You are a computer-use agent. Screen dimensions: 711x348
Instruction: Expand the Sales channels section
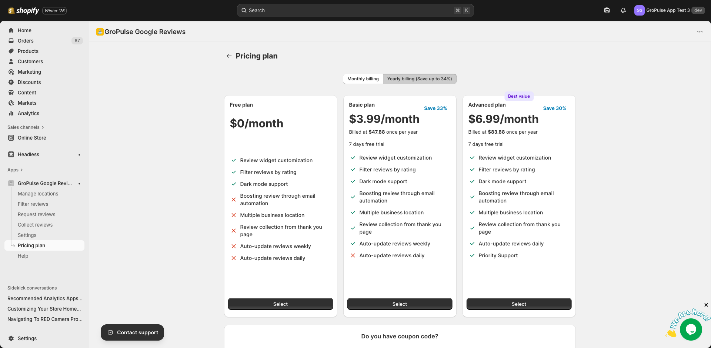(x=26, y=127)
